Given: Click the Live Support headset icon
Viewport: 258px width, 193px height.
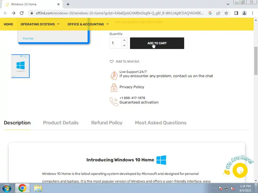Looking at the screenshot, I should pyautogui.click(x=114, y=75).
